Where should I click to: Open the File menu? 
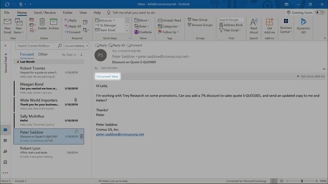point(7,12)
